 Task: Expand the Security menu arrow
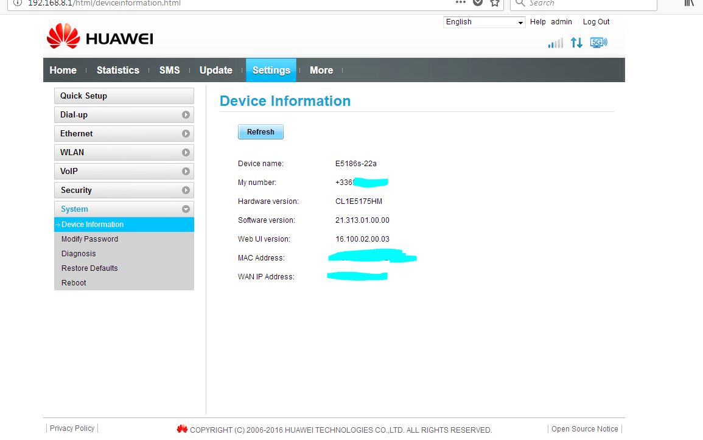tap(186, 190)
